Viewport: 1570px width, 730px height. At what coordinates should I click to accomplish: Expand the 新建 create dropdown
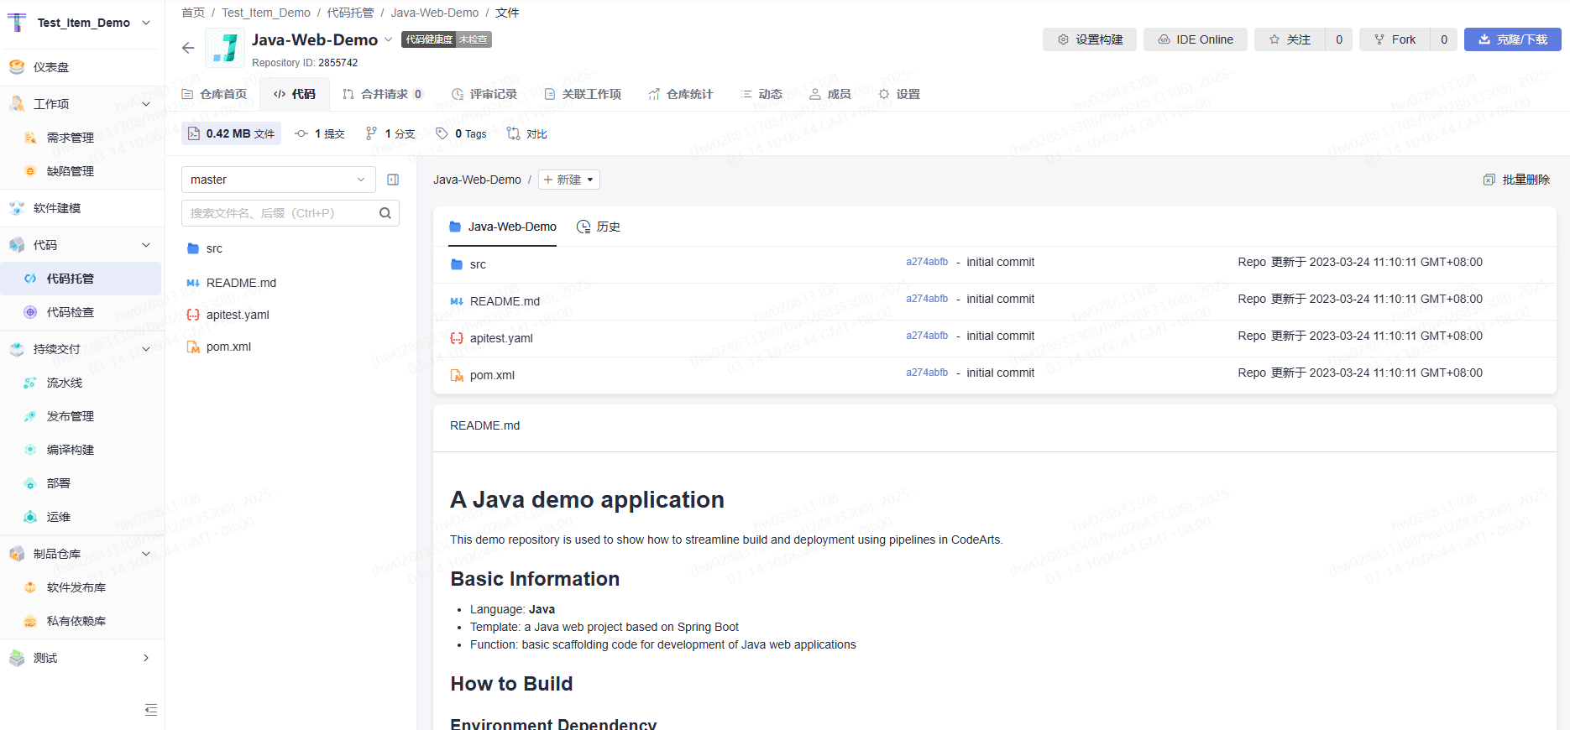tap(569, 180)
